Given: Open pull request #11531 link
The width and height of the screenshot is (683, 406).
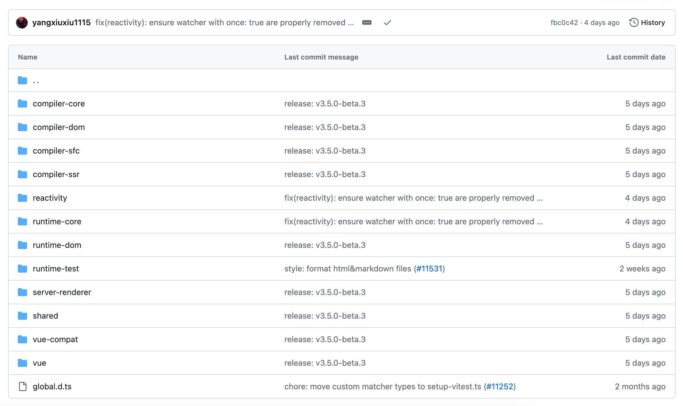Looking at the screenshot, I should [429, 269].
